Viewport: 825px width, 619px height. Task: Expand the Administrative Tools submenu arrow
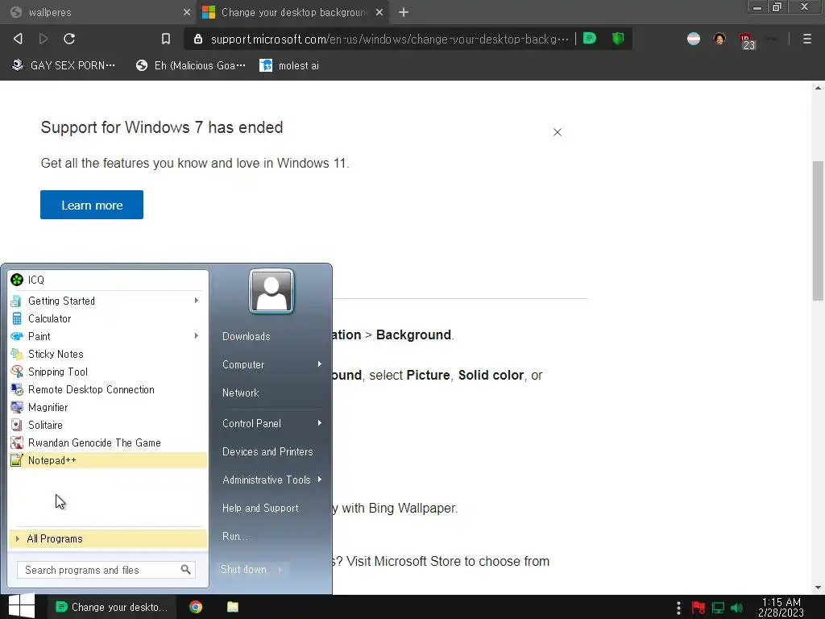[x=319, y=480]
